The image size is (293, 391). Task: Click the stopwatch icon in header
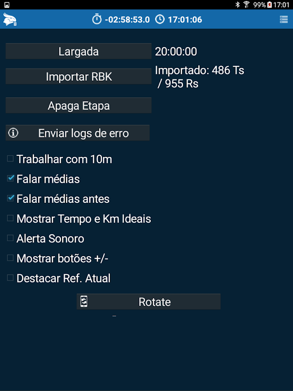[97, 20]
